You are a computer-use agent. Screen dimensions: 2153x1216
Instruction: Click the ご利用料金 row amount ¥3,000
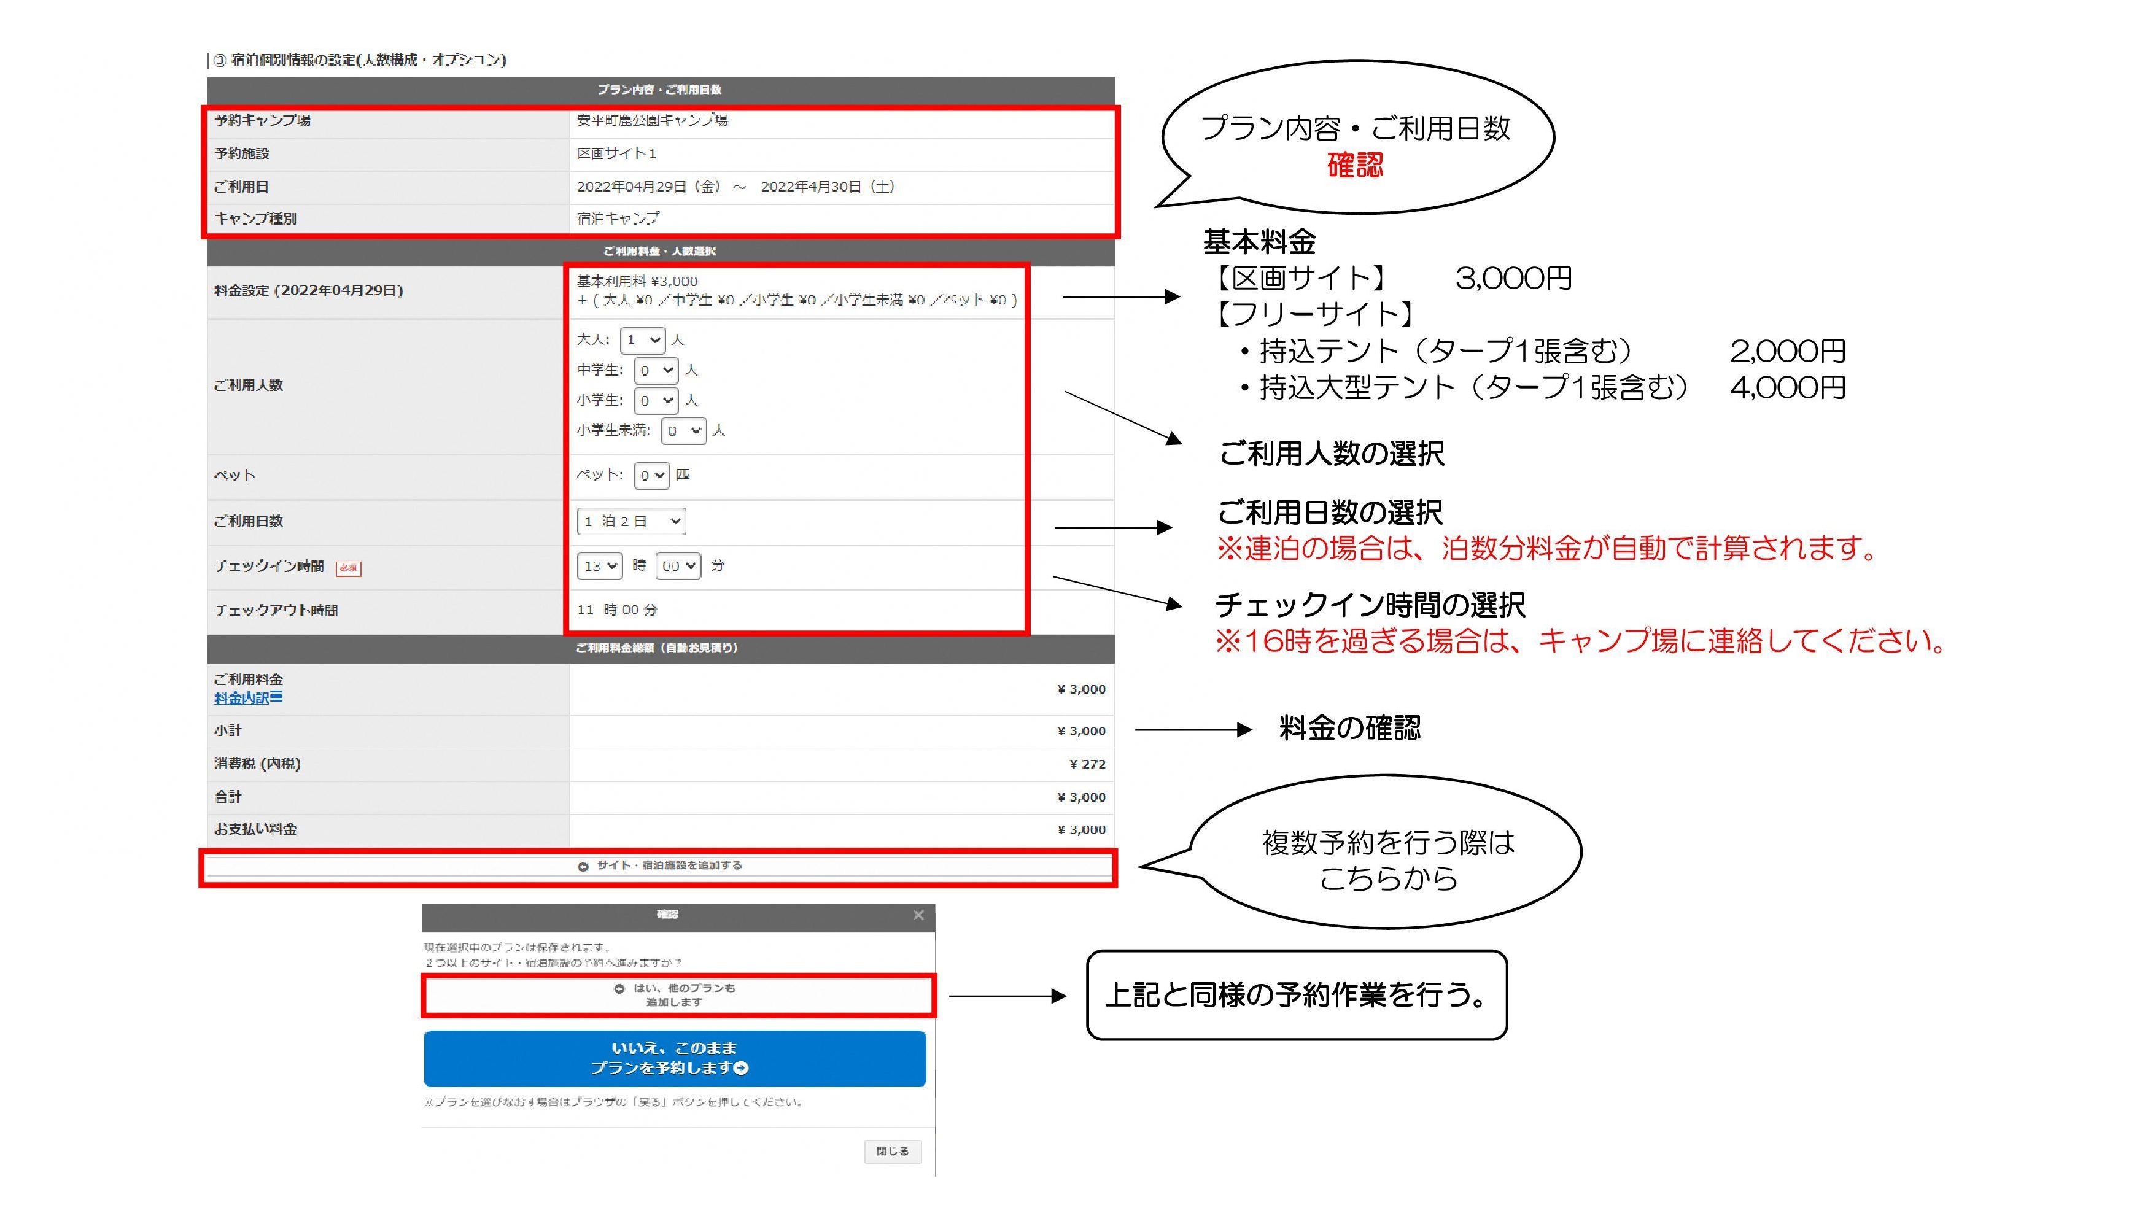click(1082, 689)
